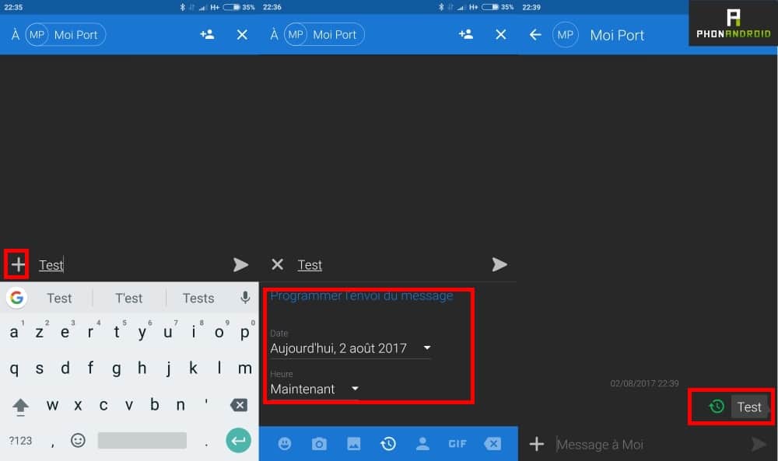This screenshot has height=461, width=778.
Task: Open the Heure dropdown set to Maintenant
Action: coord(314,389)
